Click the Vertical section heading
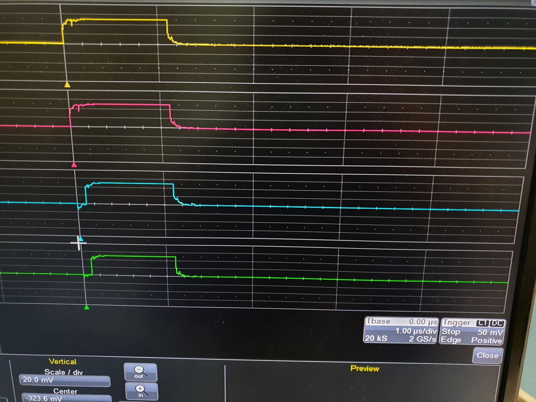This screenshot has width=536, height=402. pyautogui.click(x=63, y=362)
